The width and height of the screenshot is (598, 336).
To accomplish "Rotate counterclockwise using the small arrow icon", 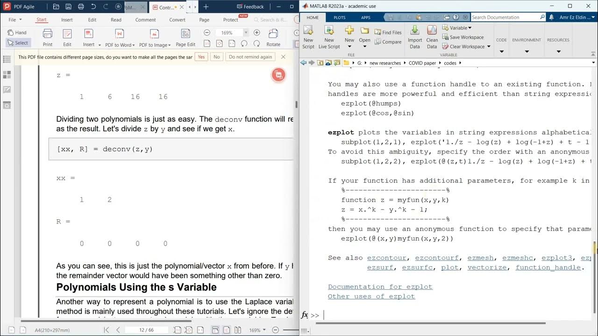I will (x=244, y=43).
